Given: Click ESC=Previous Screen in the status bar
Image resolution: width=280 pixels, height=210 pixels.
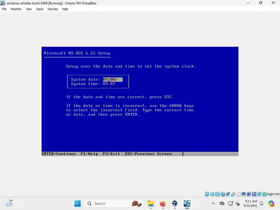Looking at the screenshot, I should point(148,154).
